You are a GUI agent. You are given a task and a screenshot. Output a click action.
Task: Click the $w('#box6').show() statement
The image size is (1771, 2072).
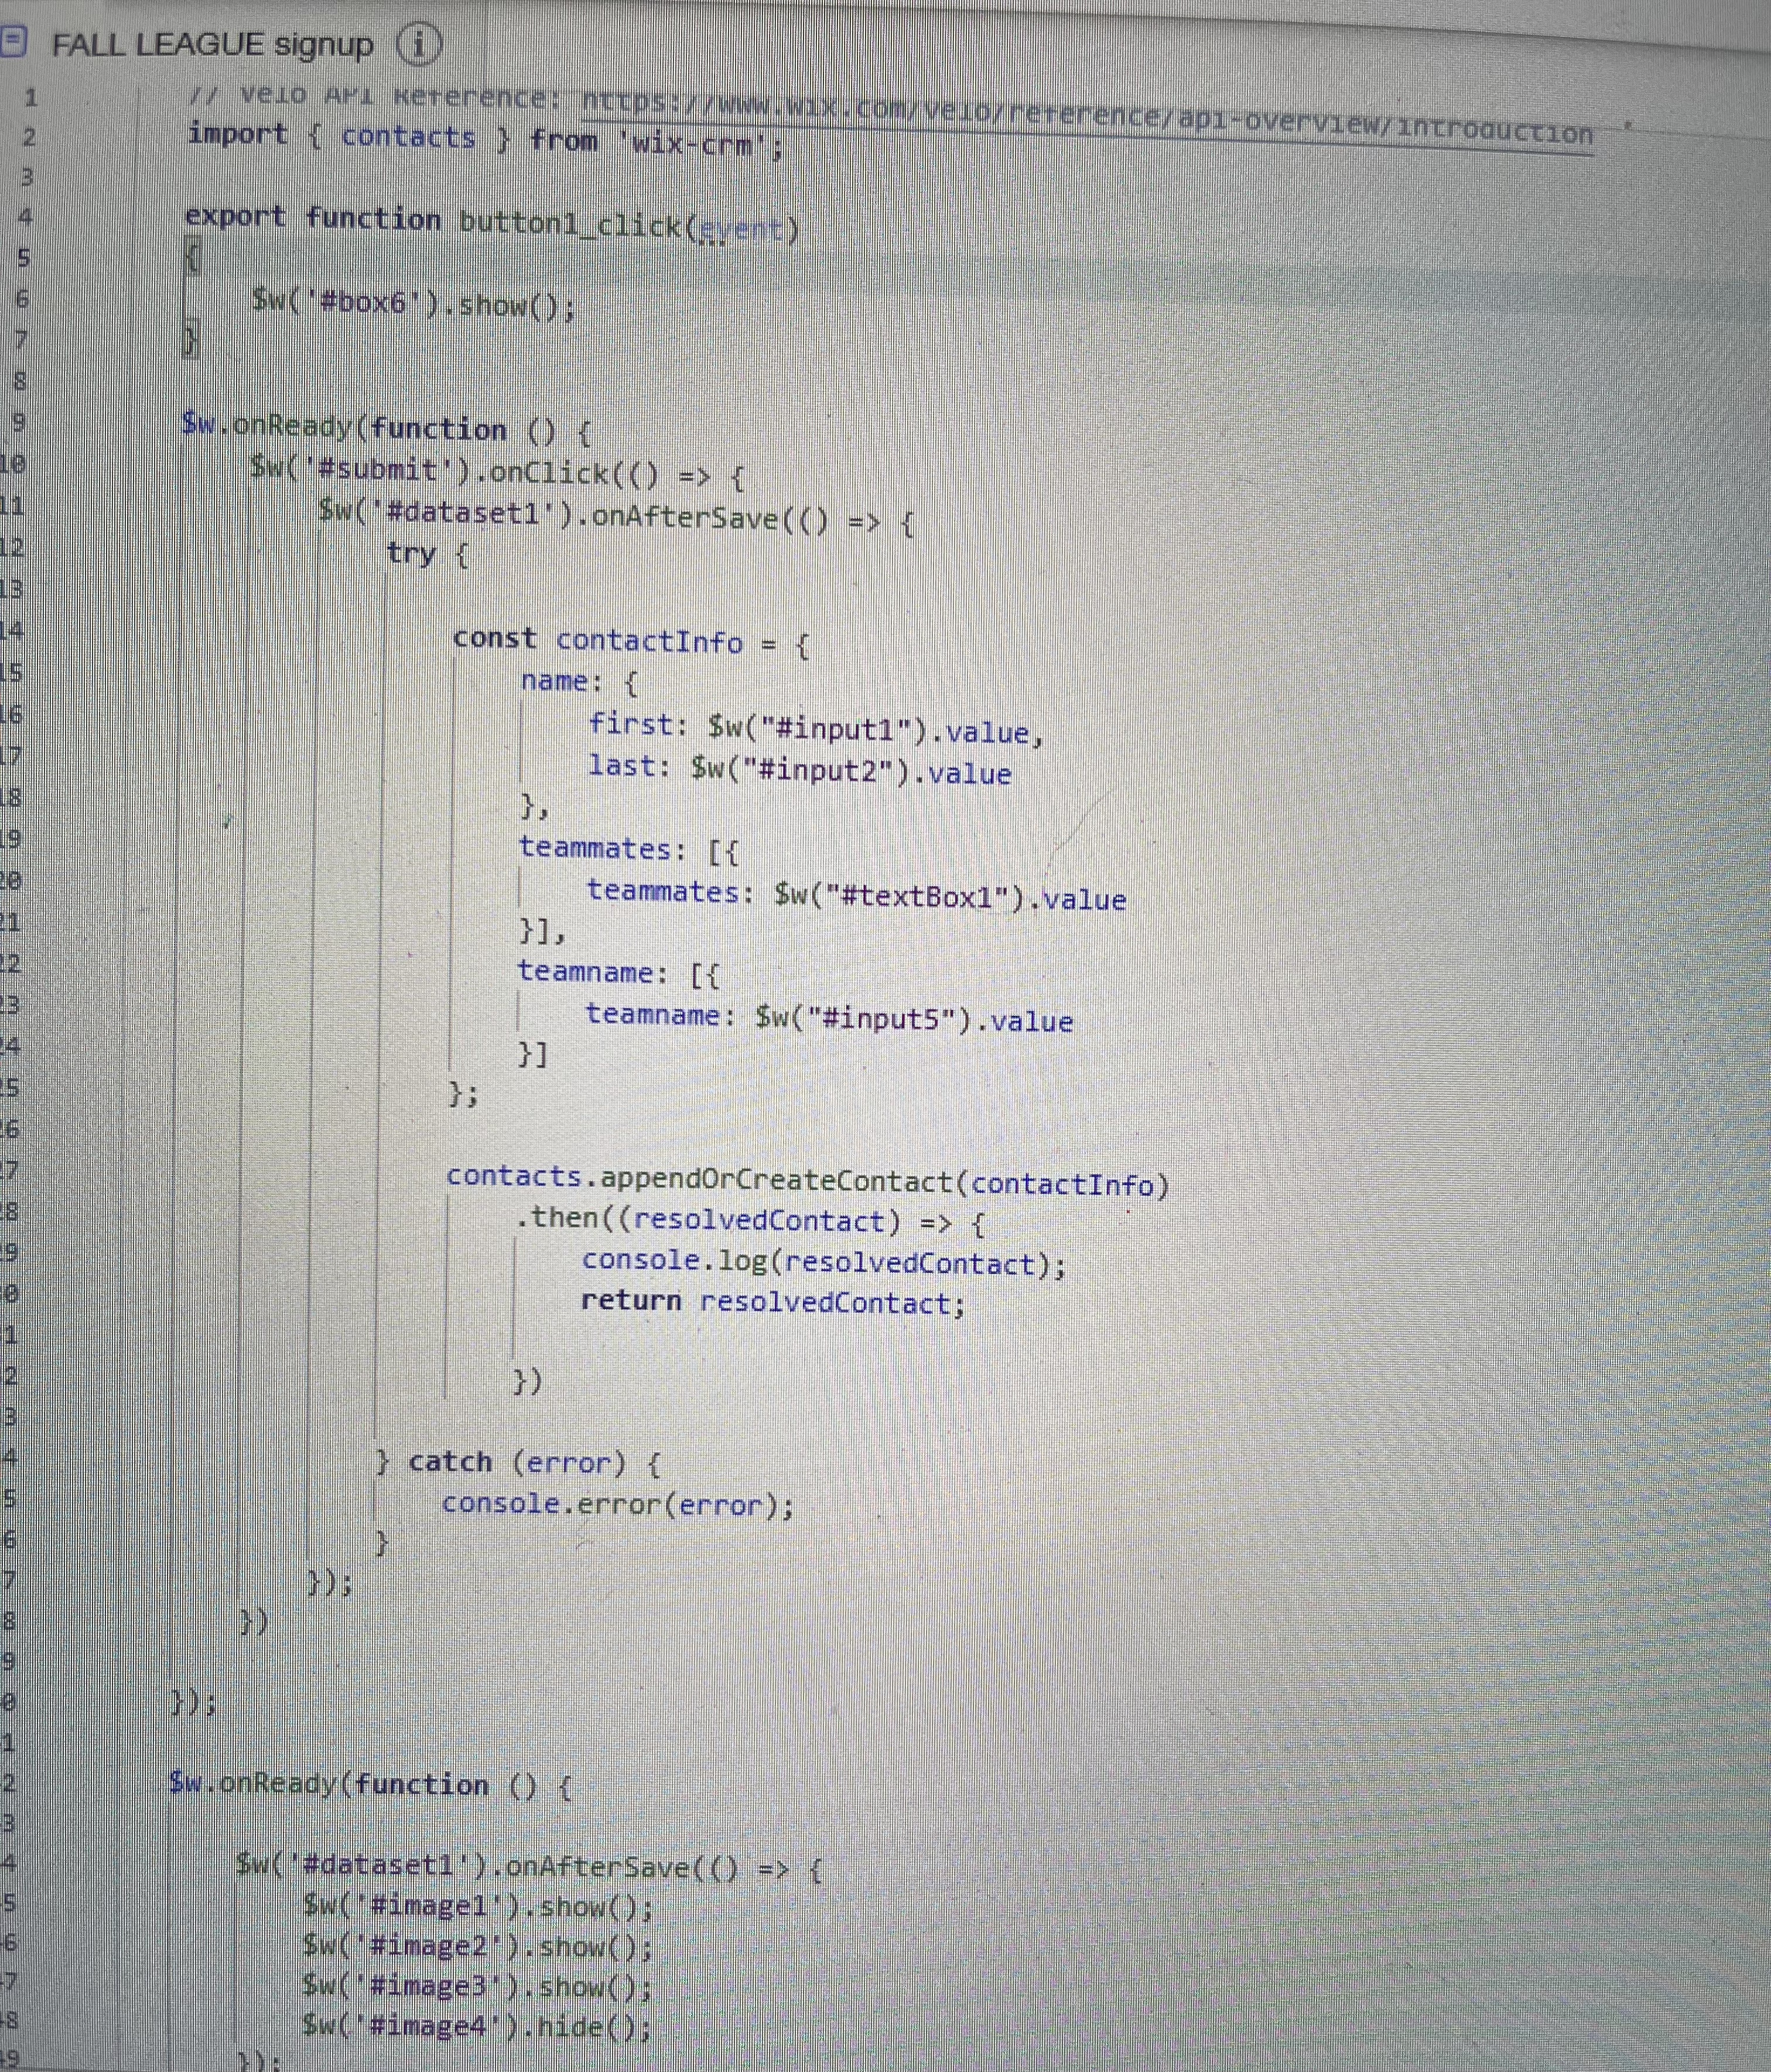[x=413, y=303]
